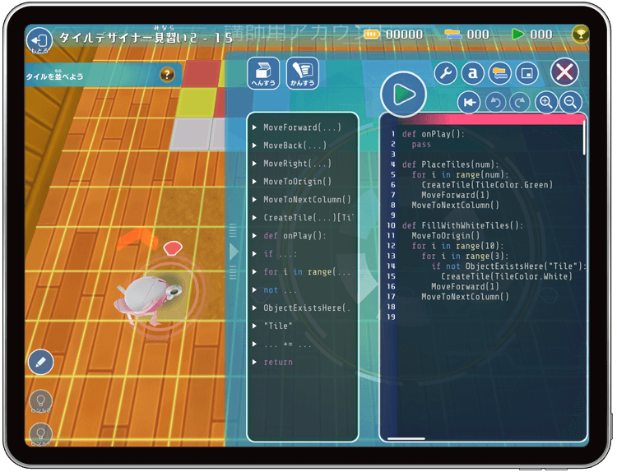Click the panel collapse arrow handle
The height and width of the screenshot is (472, 617).
point(234,252)
